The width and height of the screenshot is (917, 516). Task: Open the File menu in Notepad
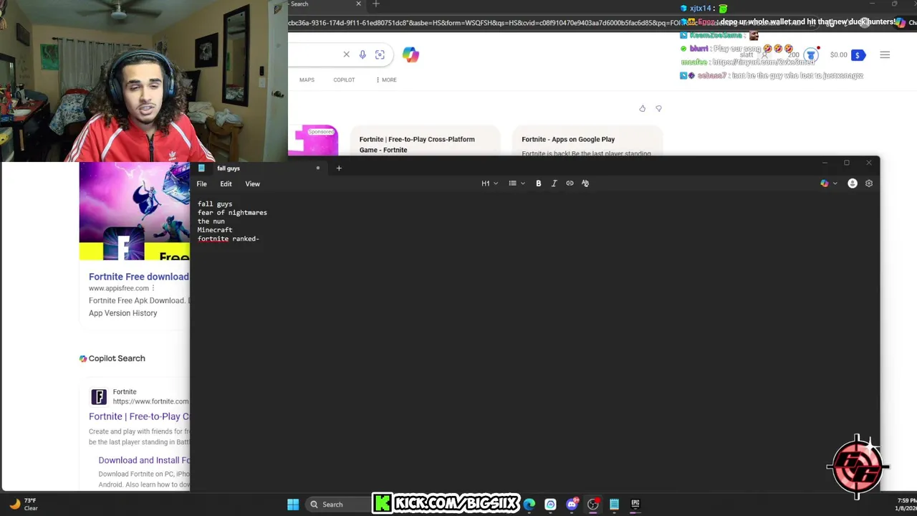[x=202, y=184]
